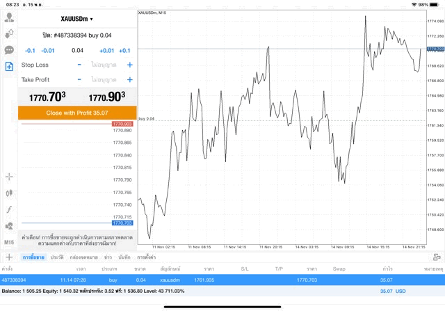Switch to the ประวัติ tab
Image resolution: width=445 pixels, height=311 pixels.
(57, 257)
